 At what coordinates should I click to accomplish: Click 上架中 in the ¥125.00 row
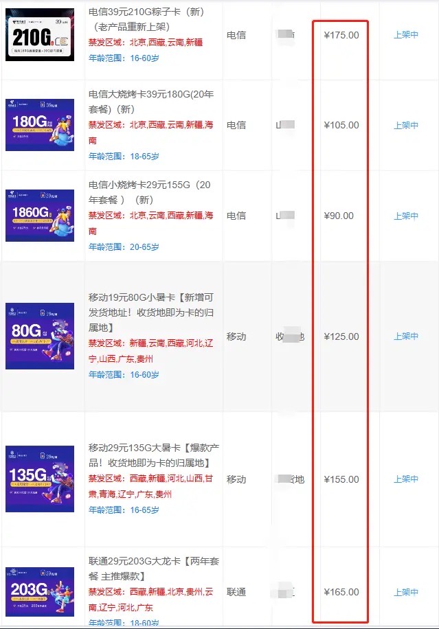(406, 336)
